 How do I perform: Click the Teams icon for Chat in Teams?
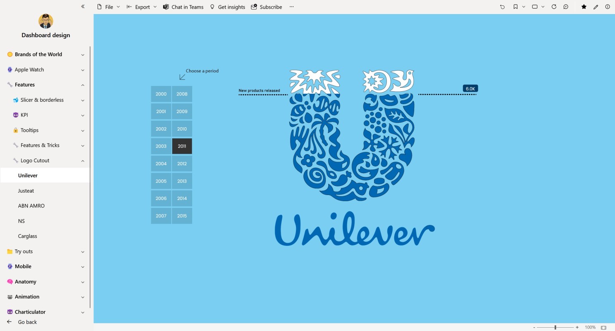point(166,7)
